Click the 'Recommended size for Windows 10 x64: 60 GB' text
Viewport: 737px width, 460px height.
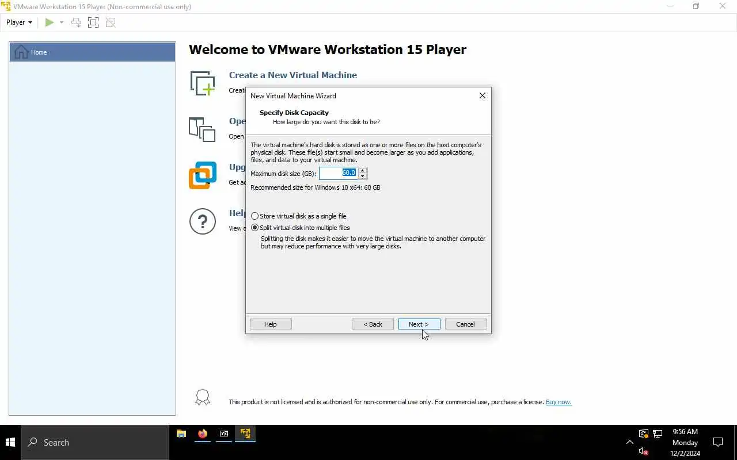pyautogui.click(x=316, y=187)
